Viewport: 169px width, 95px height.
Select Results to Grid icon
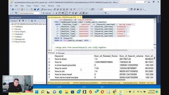83,13
